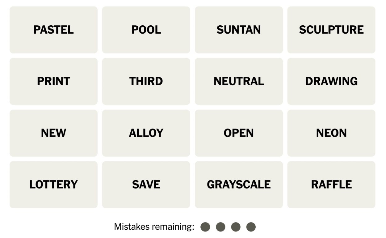
Task: Click the third mistakes remaining dot
Action: coord(236,227)
